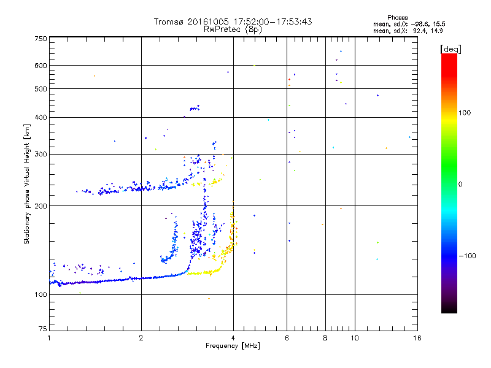Click the y-axis label 'Stationary phase Virtual Height [km]'
The width and height of the screenshot is (491, 368).
pos(26,185)
